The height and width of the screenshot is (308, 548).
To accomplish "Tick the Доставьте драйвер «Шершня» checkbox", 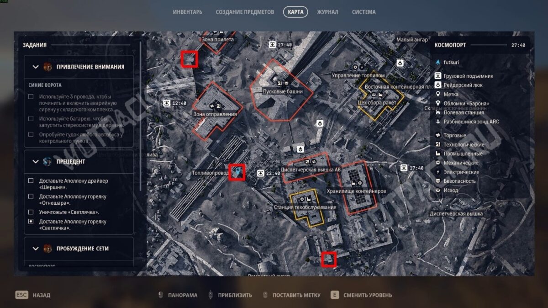I will point(31,181).
